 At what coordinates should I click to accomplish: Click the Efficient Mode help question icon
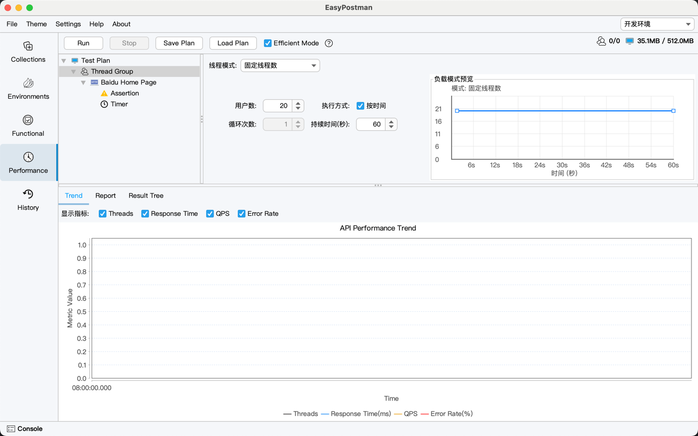pyautogui.click(x=329, y=43)
